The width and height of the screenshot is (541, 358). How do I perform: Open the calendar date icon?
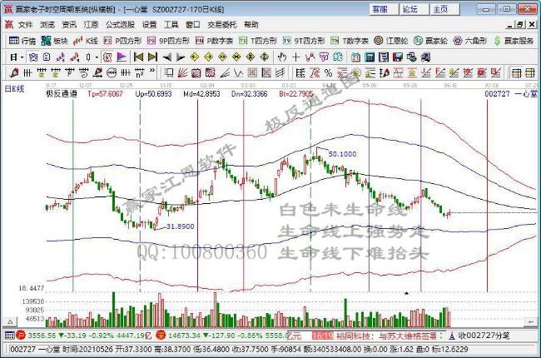tap(355, 57)
